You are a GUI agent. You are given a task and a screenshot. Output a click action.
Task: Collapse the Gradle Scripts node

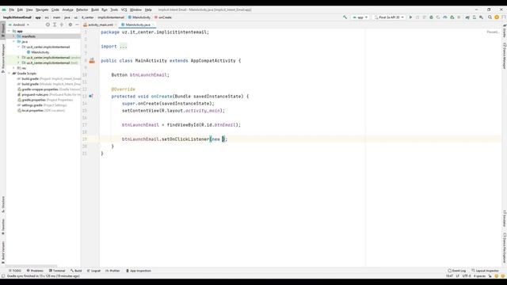(9, 74)
